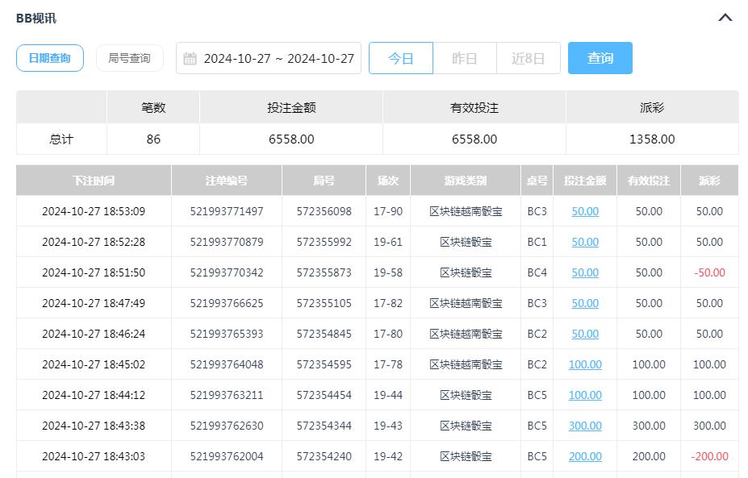
Task: Click 100.00 link for round 572354595
Action: point(584,364)
